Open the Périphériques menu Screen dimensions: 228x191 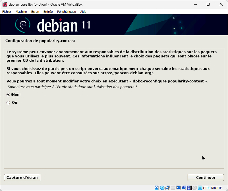67,12
